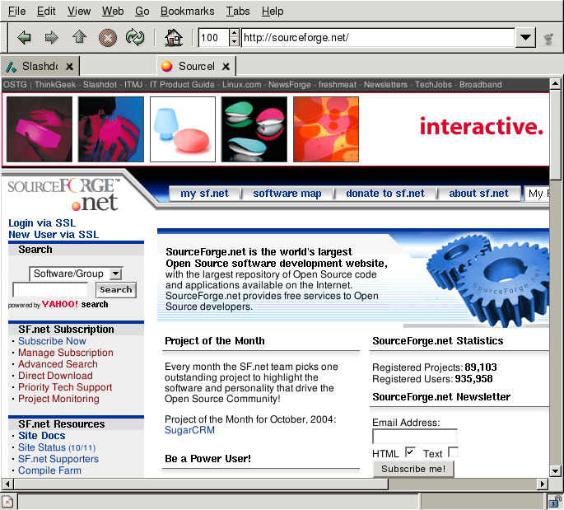Click the Forward arrow in the toolbar
564x510 pixels.
tap(51, 37)
